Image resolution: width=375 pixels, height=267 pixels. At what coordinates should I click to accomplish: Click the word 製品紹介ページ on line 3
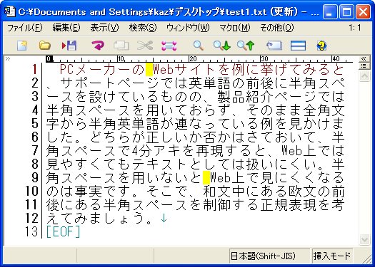point(266,97)
